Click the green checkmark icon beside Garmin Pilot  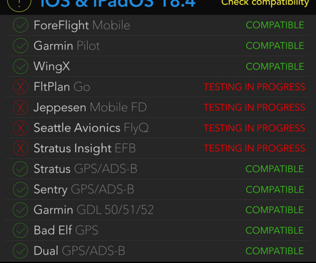click(x=20, y=46)
